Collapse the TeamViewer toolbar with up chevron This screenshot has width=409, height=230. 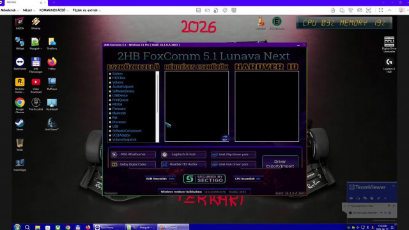tap(389, 10)
